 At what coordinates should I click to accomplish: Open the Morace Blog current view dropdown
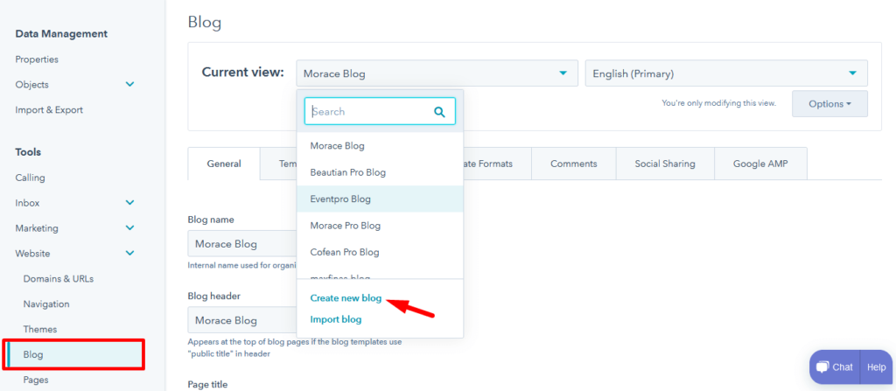437,73
